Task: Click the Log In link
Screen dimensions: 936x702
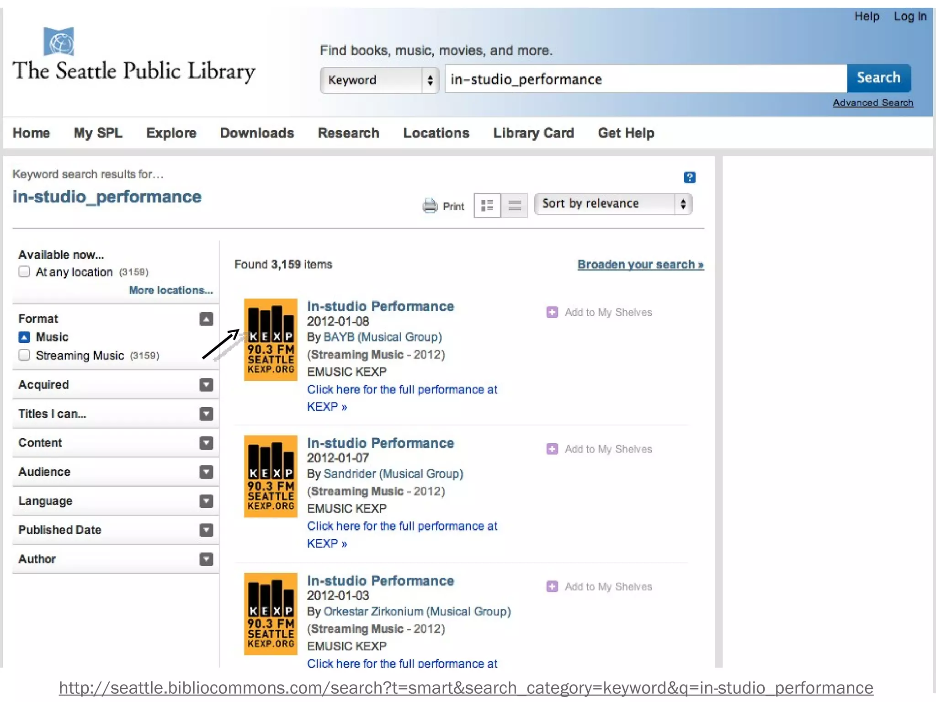Action: 910,16
